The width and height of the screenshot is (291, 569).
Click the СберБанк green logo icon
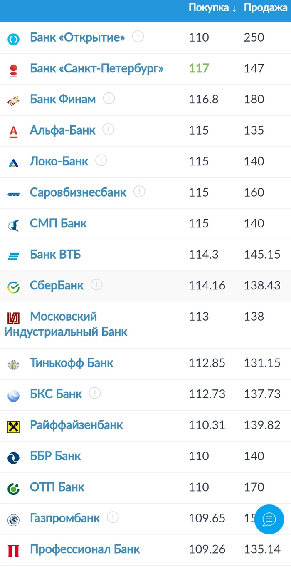click(13, 287)
